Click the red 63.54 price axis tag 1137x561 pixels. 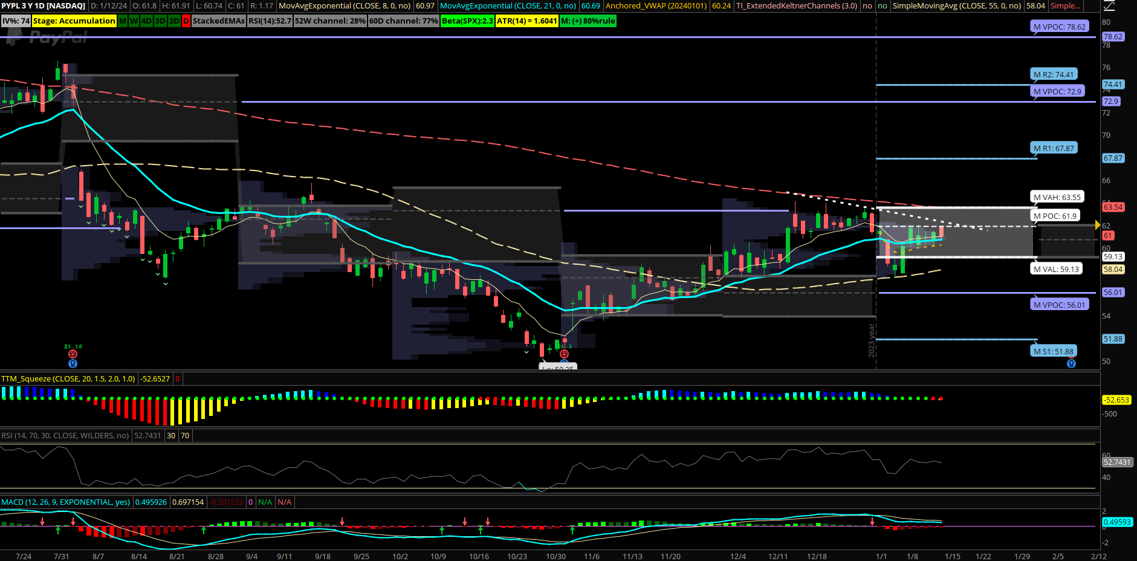tap(1113, 207)
